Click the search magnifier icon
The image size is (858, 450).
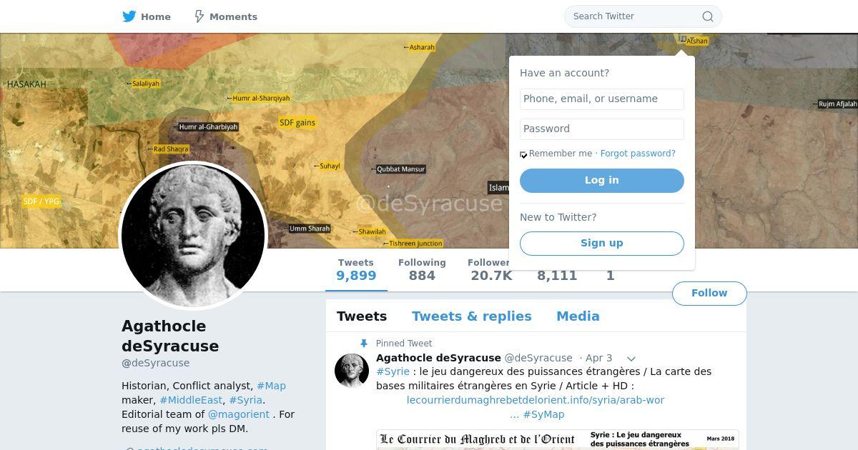tap(708, 16)
